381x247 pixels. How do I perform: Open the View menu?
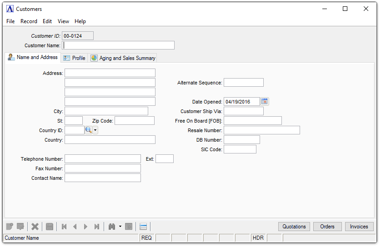click(63, 21)
